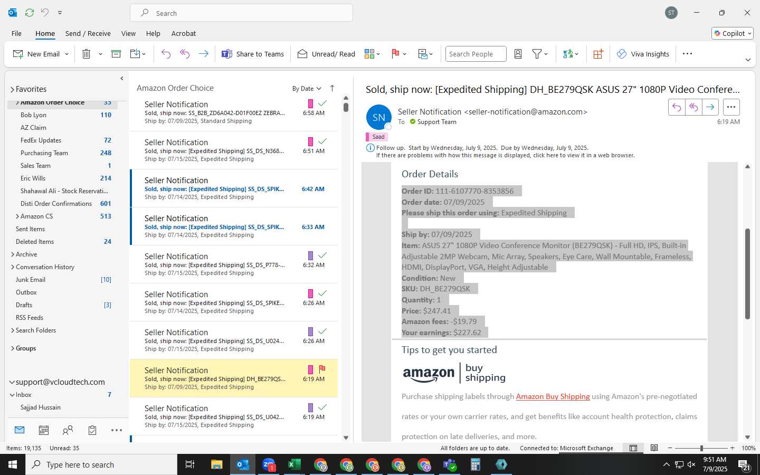Open the Address Book icon
This screenshot has height=475, width=760.
click(518, 54)
